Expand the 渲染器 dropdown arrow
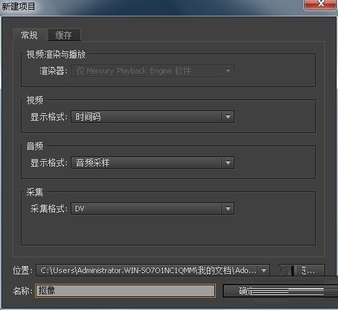Screen dimensions: 338x310 tap(228, 71)
